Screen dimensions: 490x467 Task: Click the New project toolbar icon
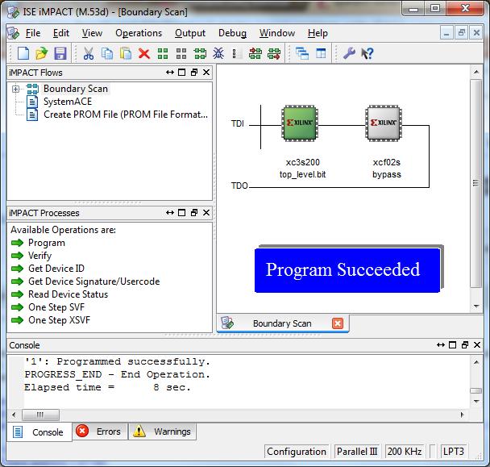click(x=23, y=53)
